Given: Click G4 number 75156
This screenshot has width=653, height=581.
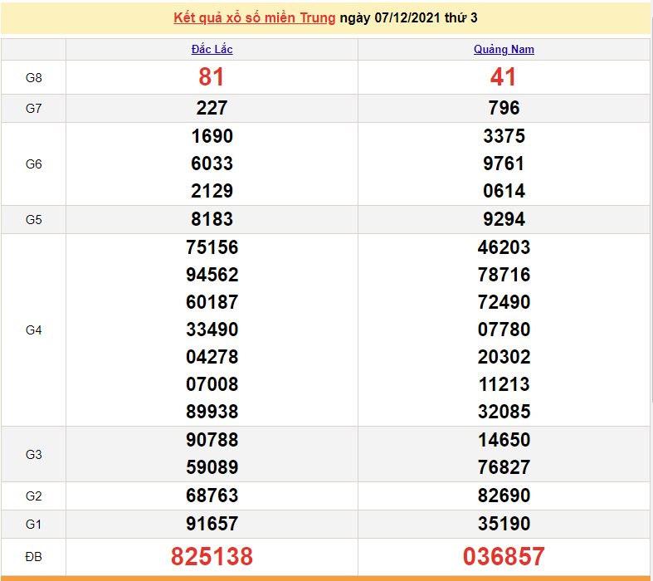Looking at the screenshot, I should click(212, 247).
